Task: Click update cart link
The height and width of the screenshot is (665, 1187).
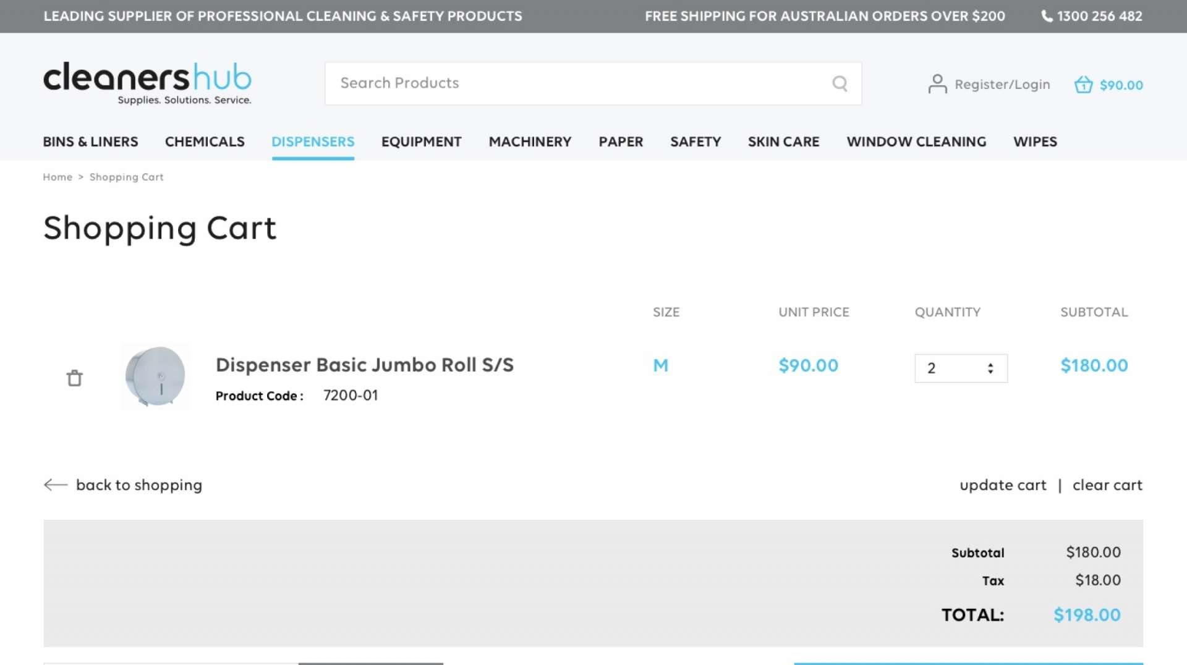Action: 1003,485
